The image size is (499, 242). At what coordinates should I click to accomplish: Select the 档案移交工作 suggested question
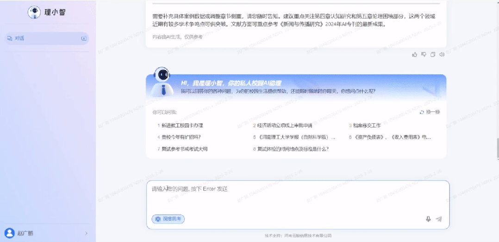[367, 125]
